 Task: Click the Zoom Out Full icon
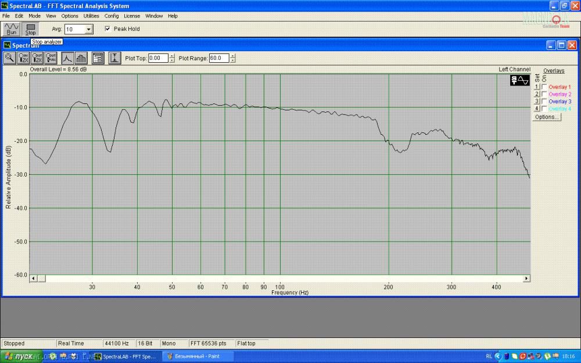pos(51,58)
